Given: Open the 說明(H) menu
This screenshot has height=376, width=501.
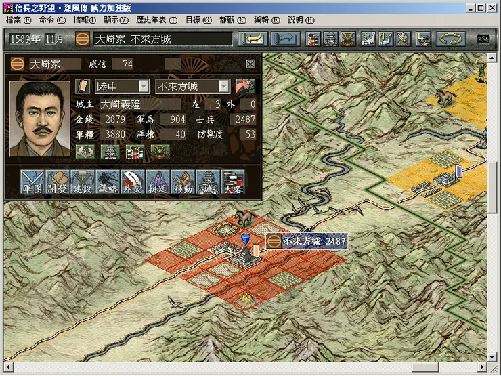Looking at the screenshot, I should tap(301, 20).
